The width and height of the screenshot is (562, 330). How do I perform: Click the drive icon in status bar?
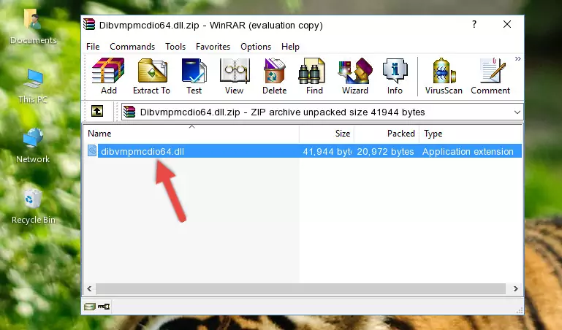coord(90,307)
